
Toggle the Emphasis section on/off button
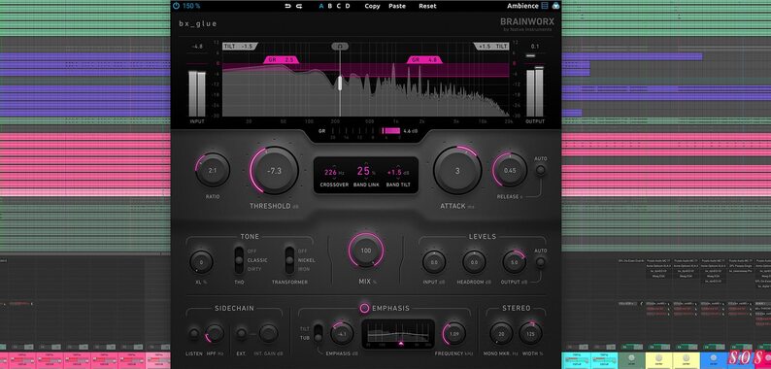pos(364,309)
